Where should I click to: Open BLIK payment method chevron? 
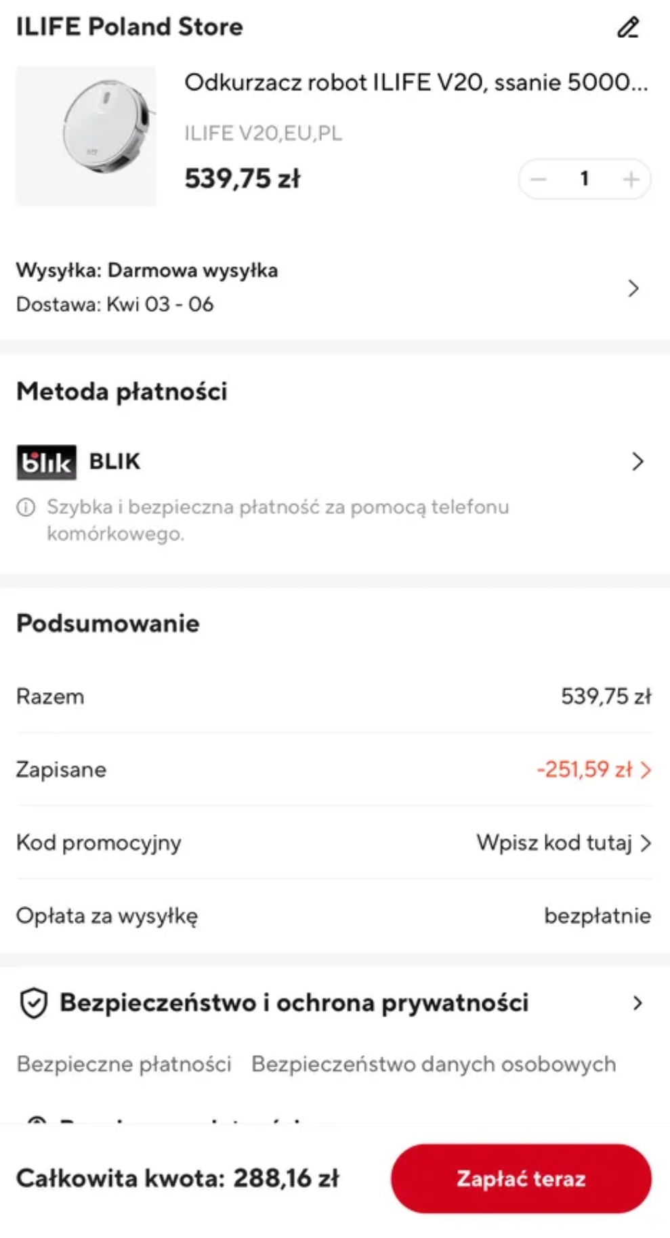[x=637, y=462]
